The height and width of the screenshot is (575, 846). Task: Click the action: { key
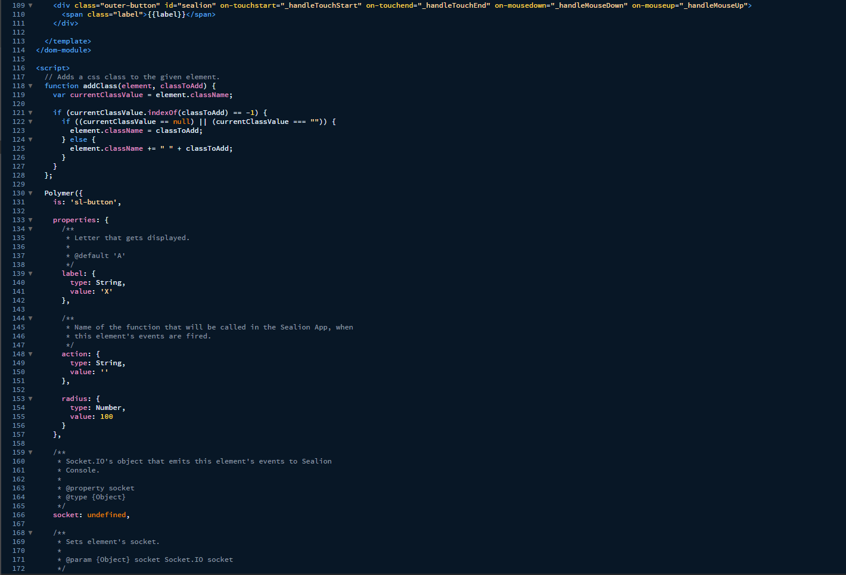(81, 354)
